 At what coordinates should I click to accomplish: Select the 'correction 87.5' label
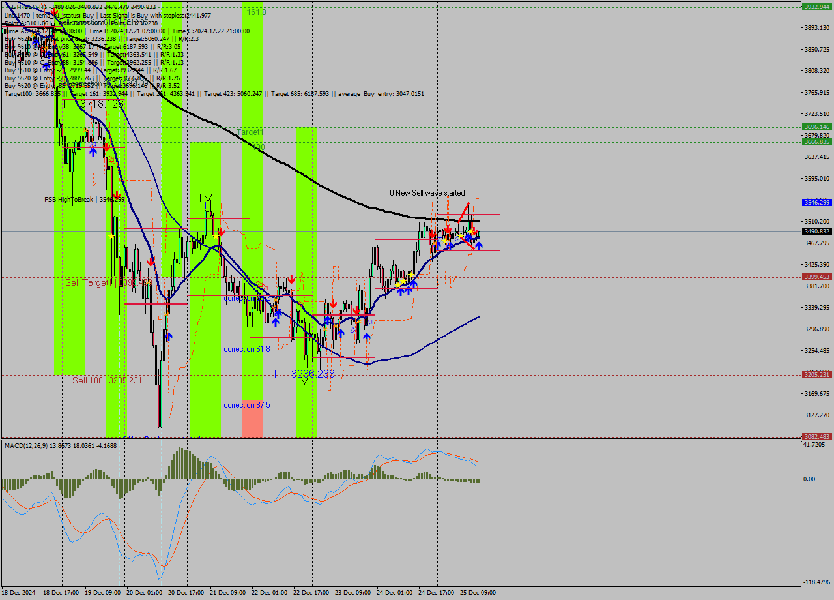[247, 405]
